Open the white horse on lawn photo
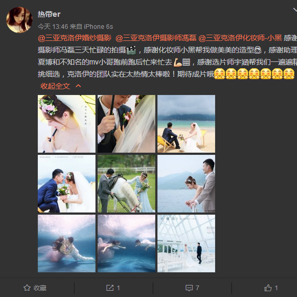Viewport: 297px width, 297px height. pos(126,184)
